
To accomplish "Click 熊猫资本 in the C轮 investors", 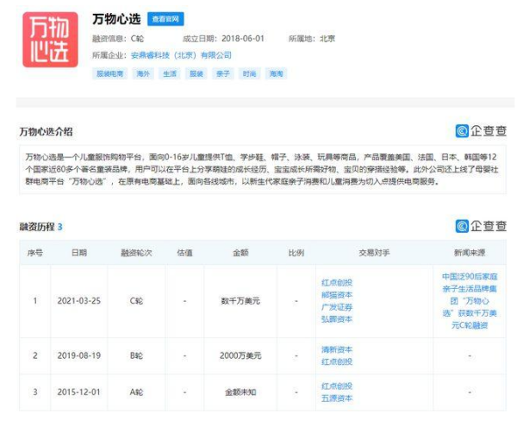I will 337,294.
